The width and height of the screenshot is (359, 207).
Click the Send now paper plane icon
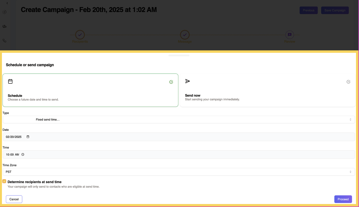pyautogui.click(x=188, y=81)
